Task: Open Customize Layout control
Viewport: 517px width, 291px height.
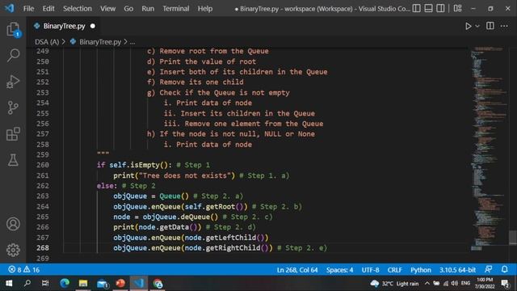Action: point(458,8)
